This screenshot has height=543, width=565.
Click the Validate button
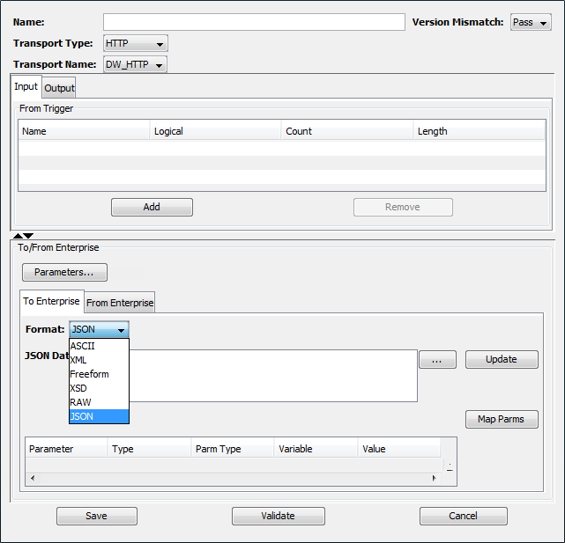pyautogui.click(x=278, y=517)
